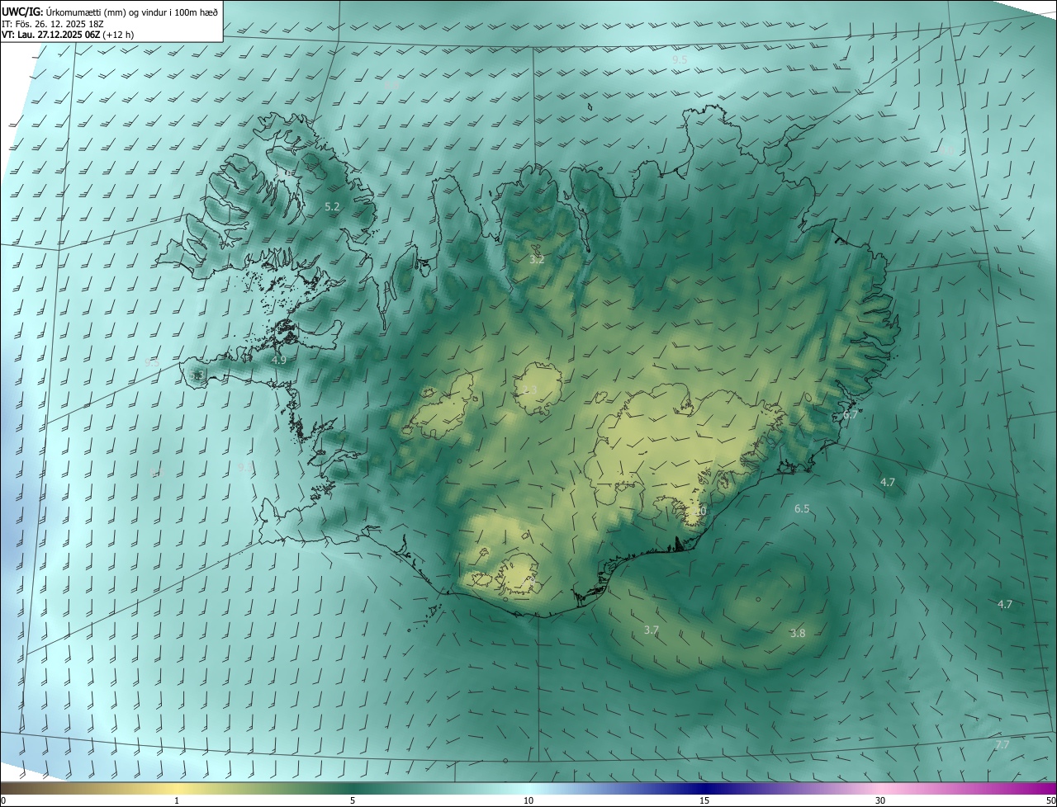Click the 9.5 value north of Iceland
The width and height of the screenshot is (1057, 807).
[x=680, y=60]
